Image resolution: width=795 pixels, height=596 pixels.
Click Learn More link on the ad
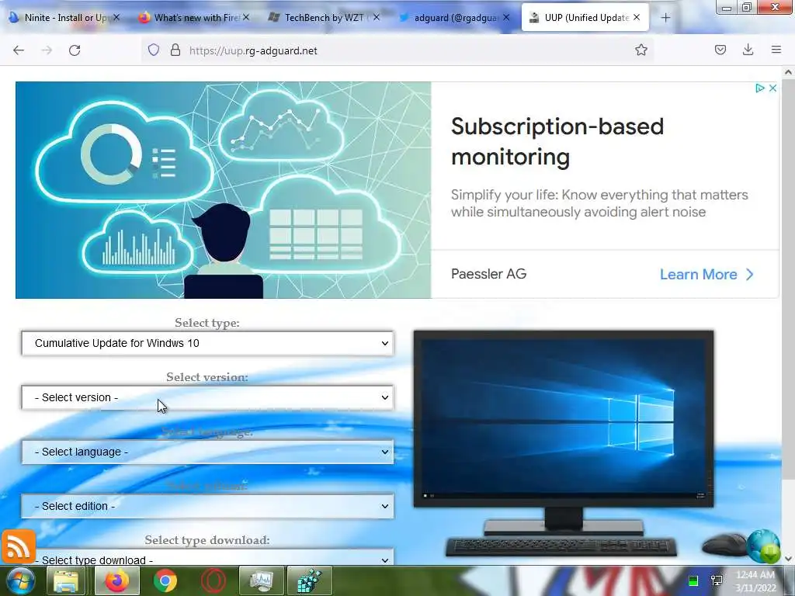[706, 274]
